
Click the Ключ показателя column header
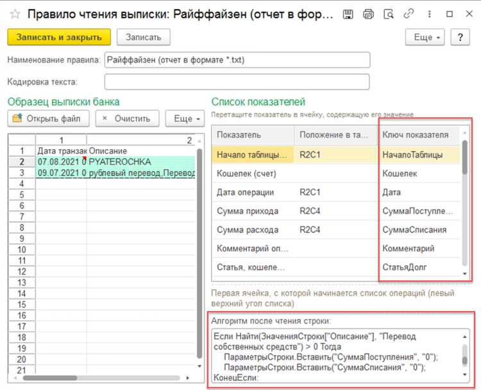(x=416, y=134)
